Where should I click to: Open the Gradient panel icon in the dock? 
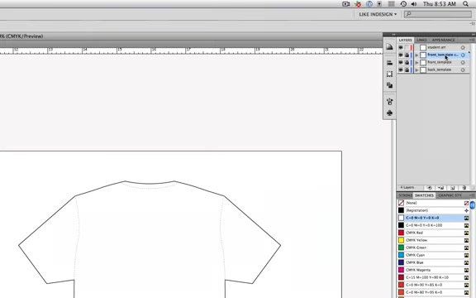[x=389, y=47]
